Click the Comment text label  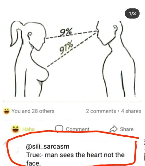coord(78,129)
